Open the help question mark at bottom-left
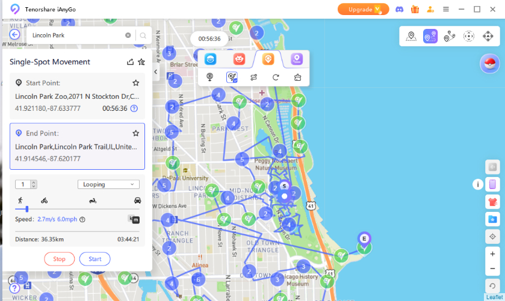 (x=14, y=288)
